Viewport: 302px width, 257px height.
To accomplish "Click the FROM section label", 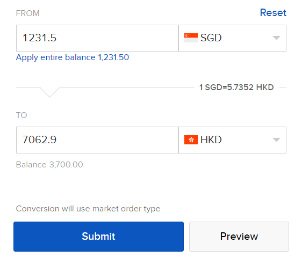I will click(x=28, y=13).
